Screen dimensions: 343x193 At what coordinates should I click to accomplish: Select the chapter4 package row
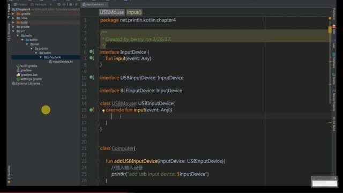pyautogui.click(x=46, y=57)
